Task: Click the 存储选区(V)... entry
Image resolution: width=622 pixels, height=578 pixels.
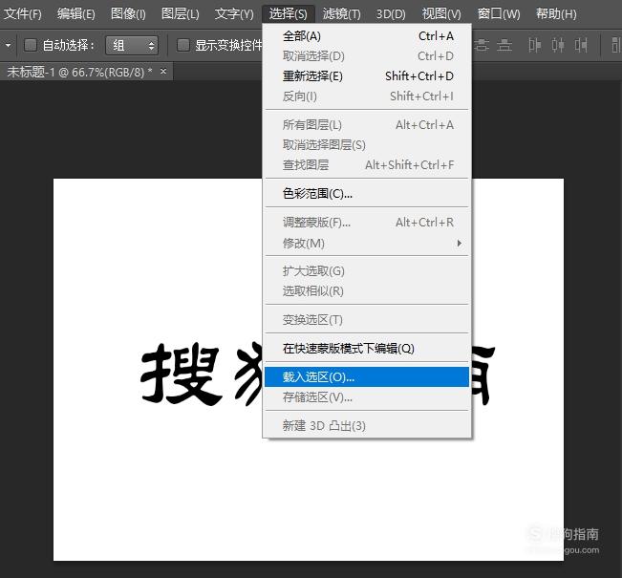Action: (x=367, y=396)
